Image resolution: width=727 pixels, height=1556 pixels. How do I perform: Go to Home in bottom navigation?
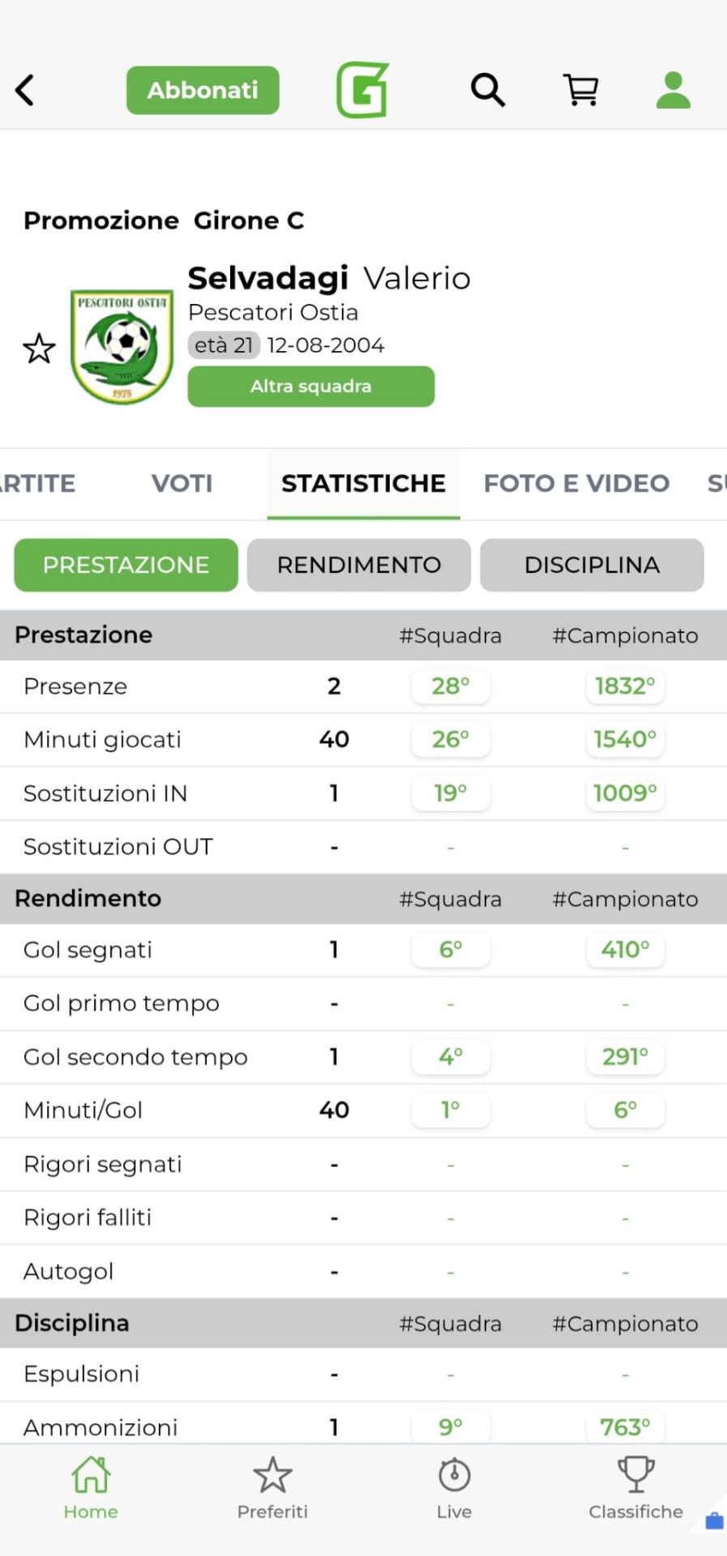pos(91,1488)
